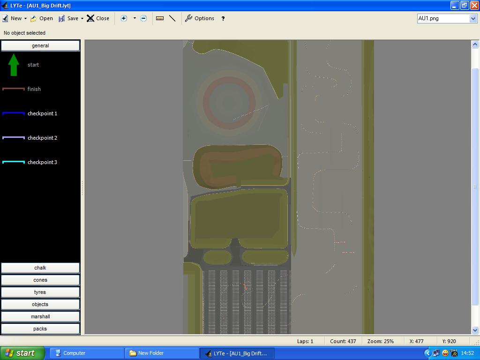Viewport: 480px width, 360px height.
Task: Click the Laps: 1 status entry
Action: tap(305, 341)
